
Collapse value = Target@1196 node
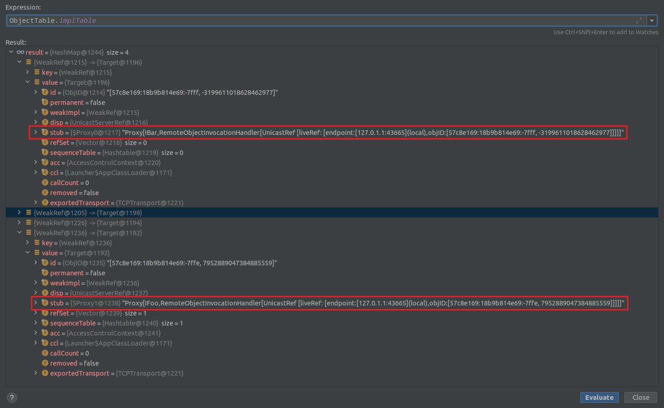[27, 82]
